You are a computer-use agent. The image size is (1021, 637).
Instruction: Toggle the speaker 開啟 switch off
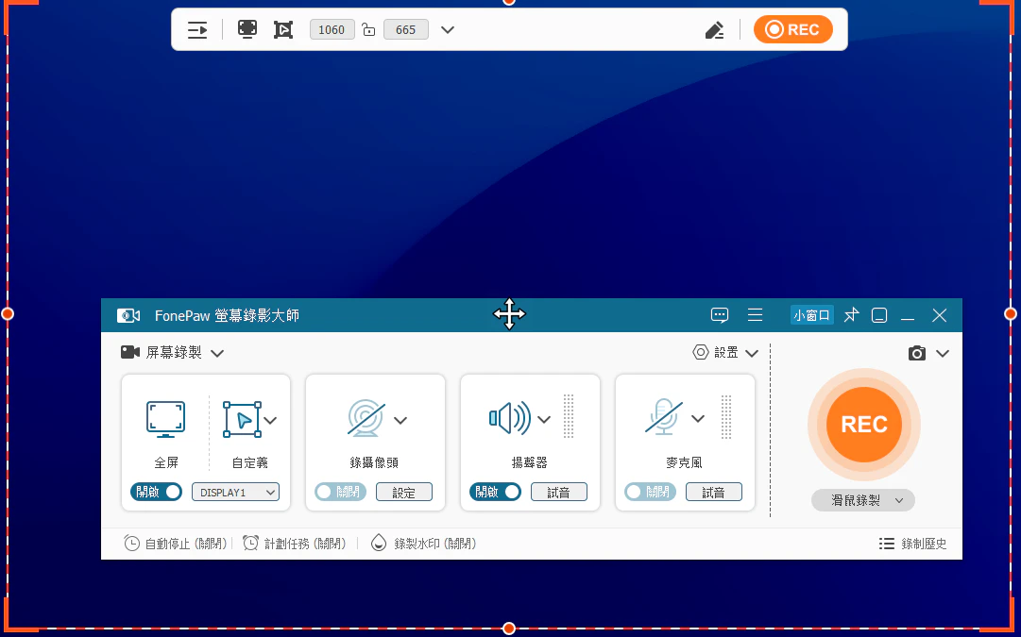pos(496,492)
